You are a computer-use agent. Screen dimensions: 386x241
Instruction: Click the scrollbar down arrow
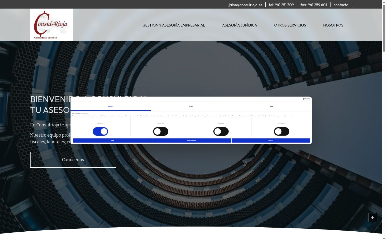384,238
